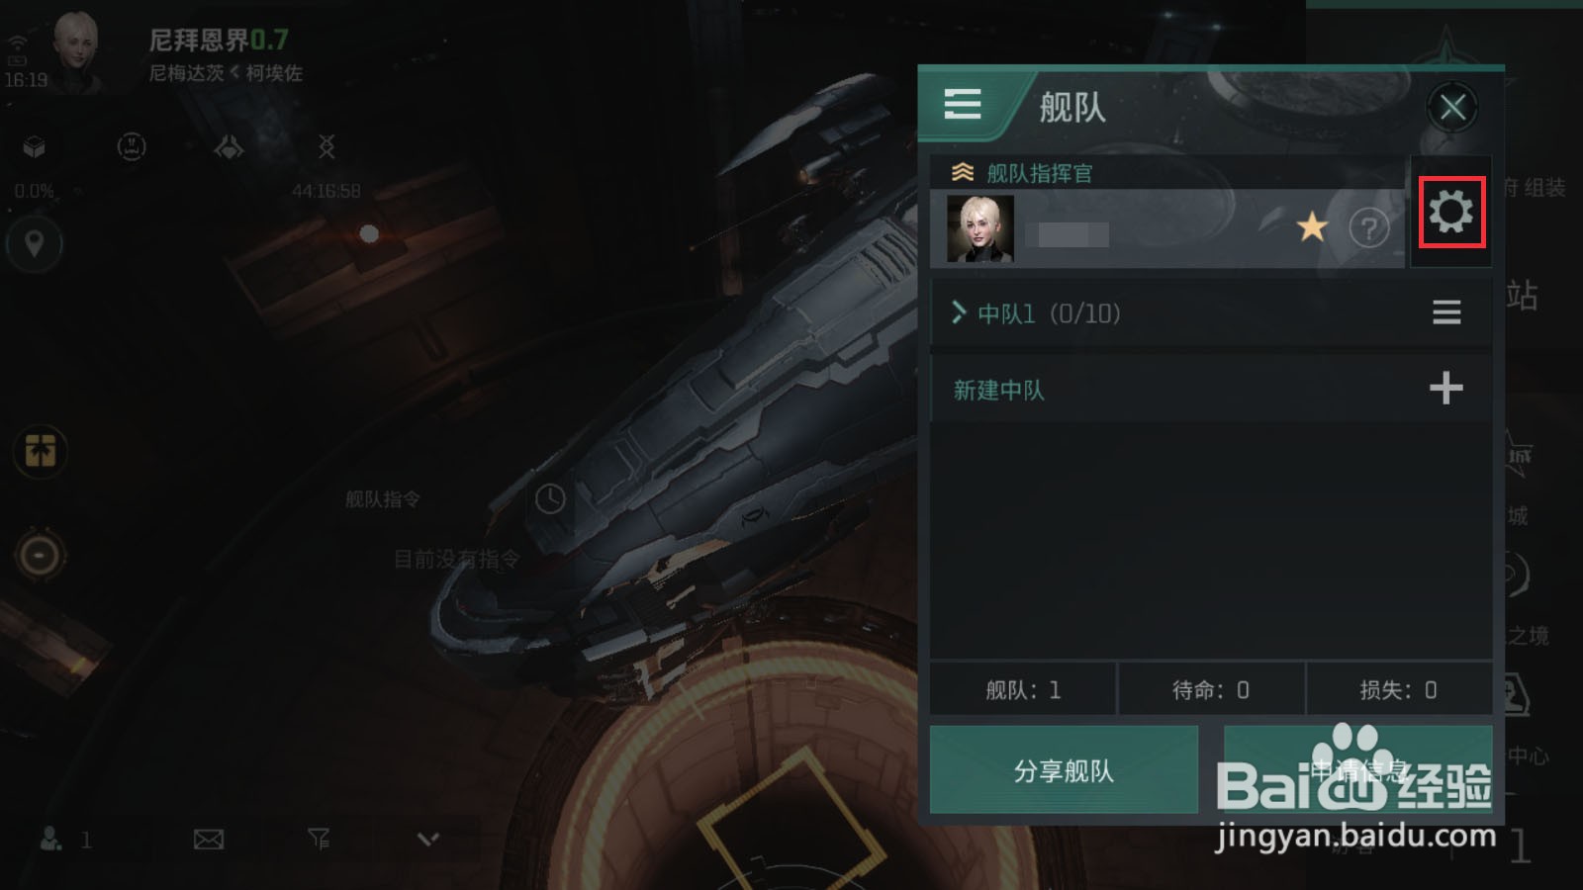Click the map location pin icon

point(34,243)
